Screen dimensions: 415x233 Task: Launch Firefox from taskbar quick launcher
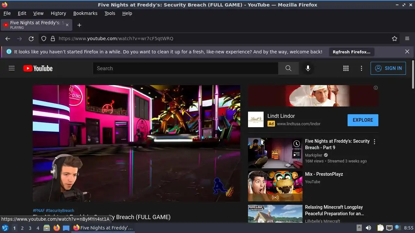[56, 228]
